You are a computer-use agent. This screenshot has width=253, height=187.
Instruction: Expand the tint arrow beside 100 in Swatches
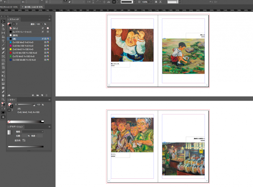(42, 24)
